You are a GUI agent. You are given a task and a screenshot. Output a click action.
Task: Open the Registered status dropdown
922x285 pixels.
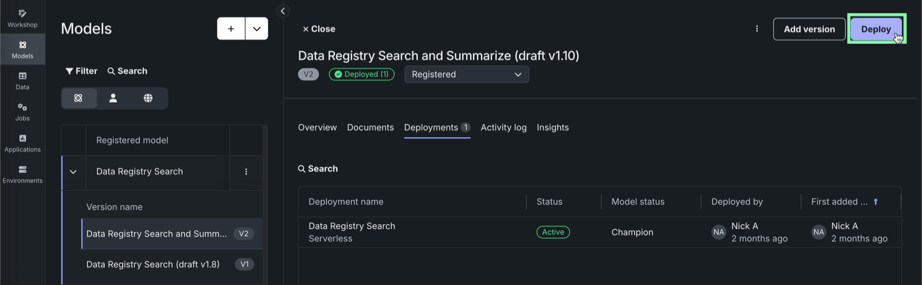466,75
